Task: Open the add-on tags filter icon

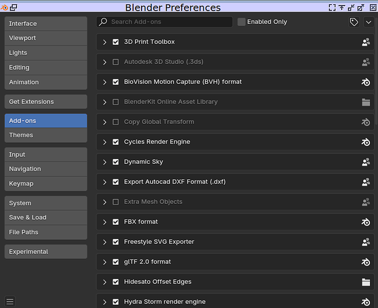Action: coord(354,22)
